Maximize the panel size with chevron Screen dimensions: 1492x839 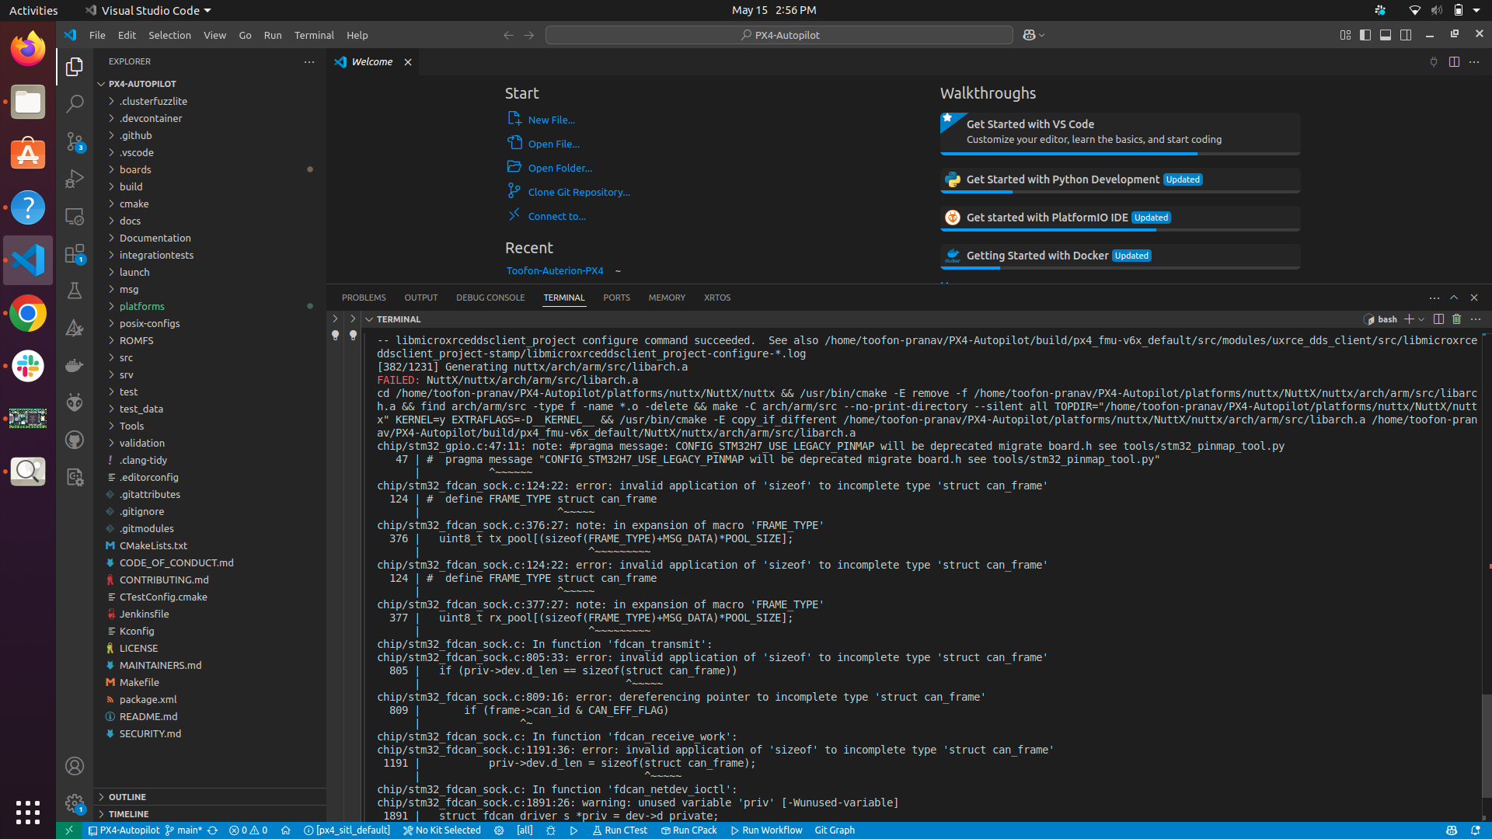tap(1454, 298)
